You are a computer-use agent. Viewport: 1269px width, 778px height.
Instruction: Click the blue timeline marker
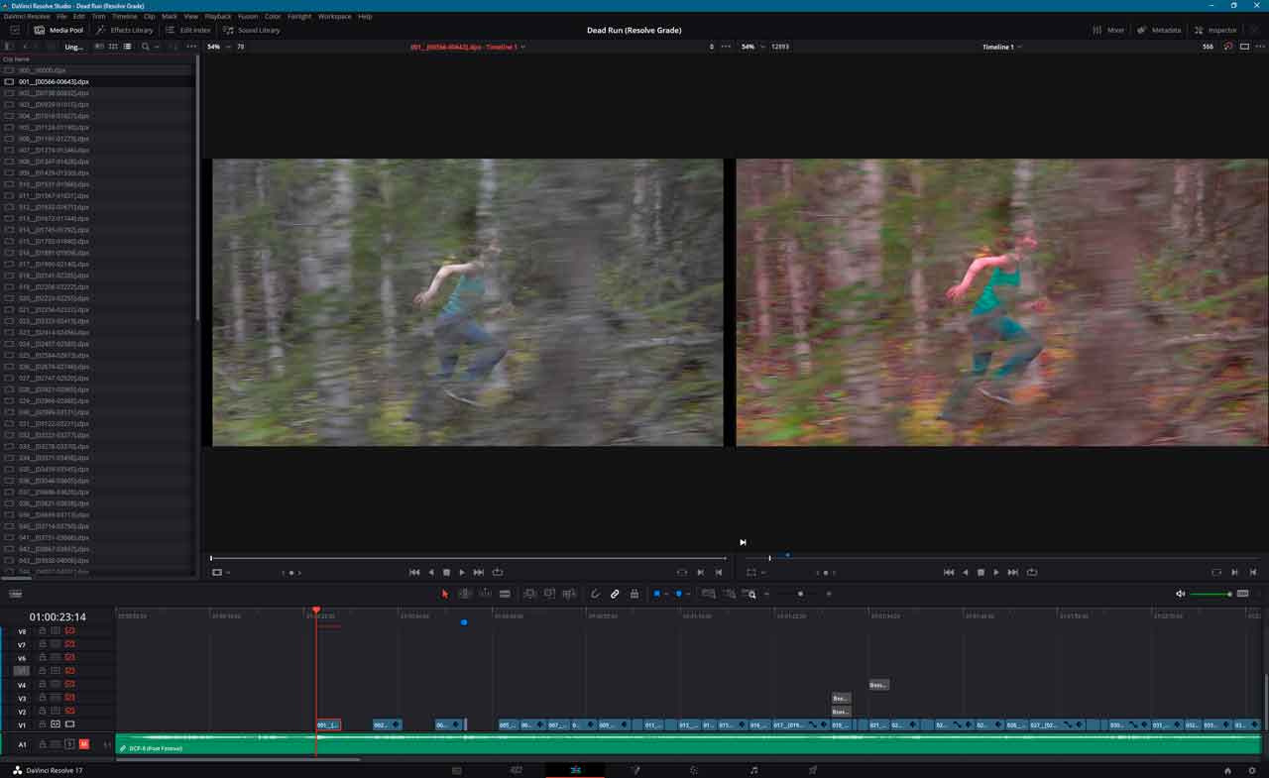pyautogui.click(x=464, y=622)
